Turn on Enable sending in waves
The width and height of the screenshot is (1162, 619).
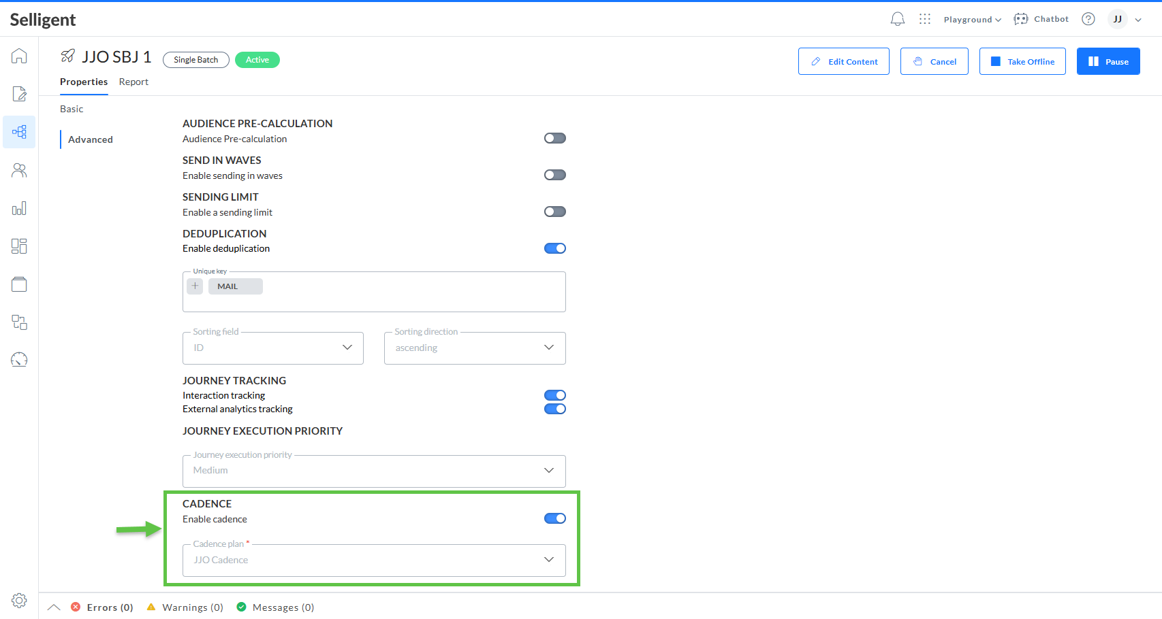(x=554, y=175)
